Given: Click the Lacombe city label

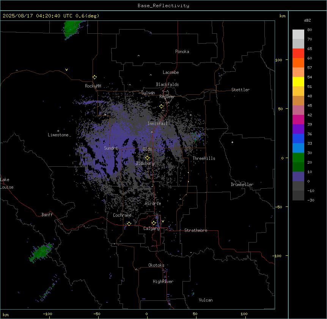Looking at the screenshot, I should pos(171,72).
